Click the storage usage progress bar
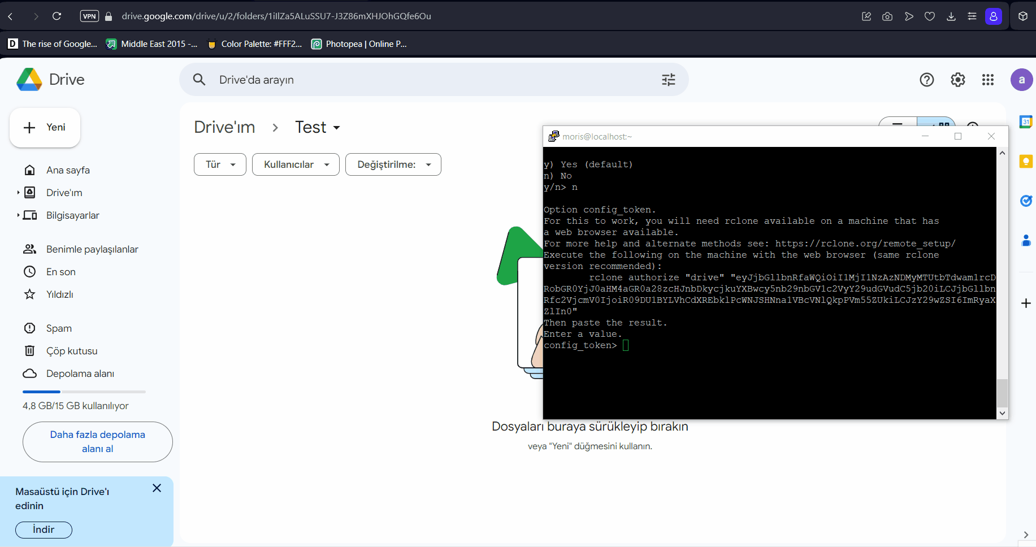 click(84, 392)
